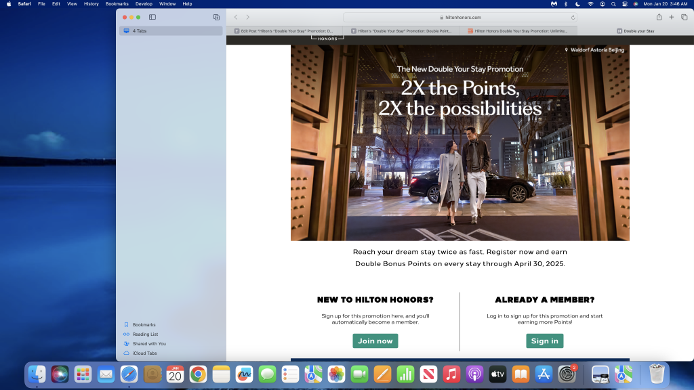
Task: Open Calendar from the Dock
Action: tap(175, 374)
